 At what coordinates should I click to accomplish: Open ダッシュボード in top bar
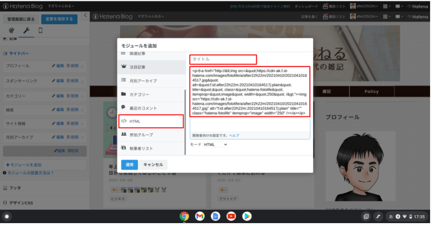click(x=306, y=6)
